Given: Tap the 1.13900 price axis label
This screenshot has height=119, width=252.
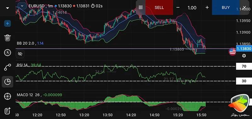Looking at the screenshot, I should 243,33.
